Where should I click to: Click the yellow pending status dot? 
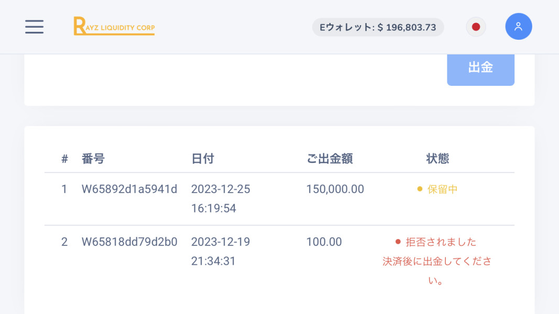point(420,189)
